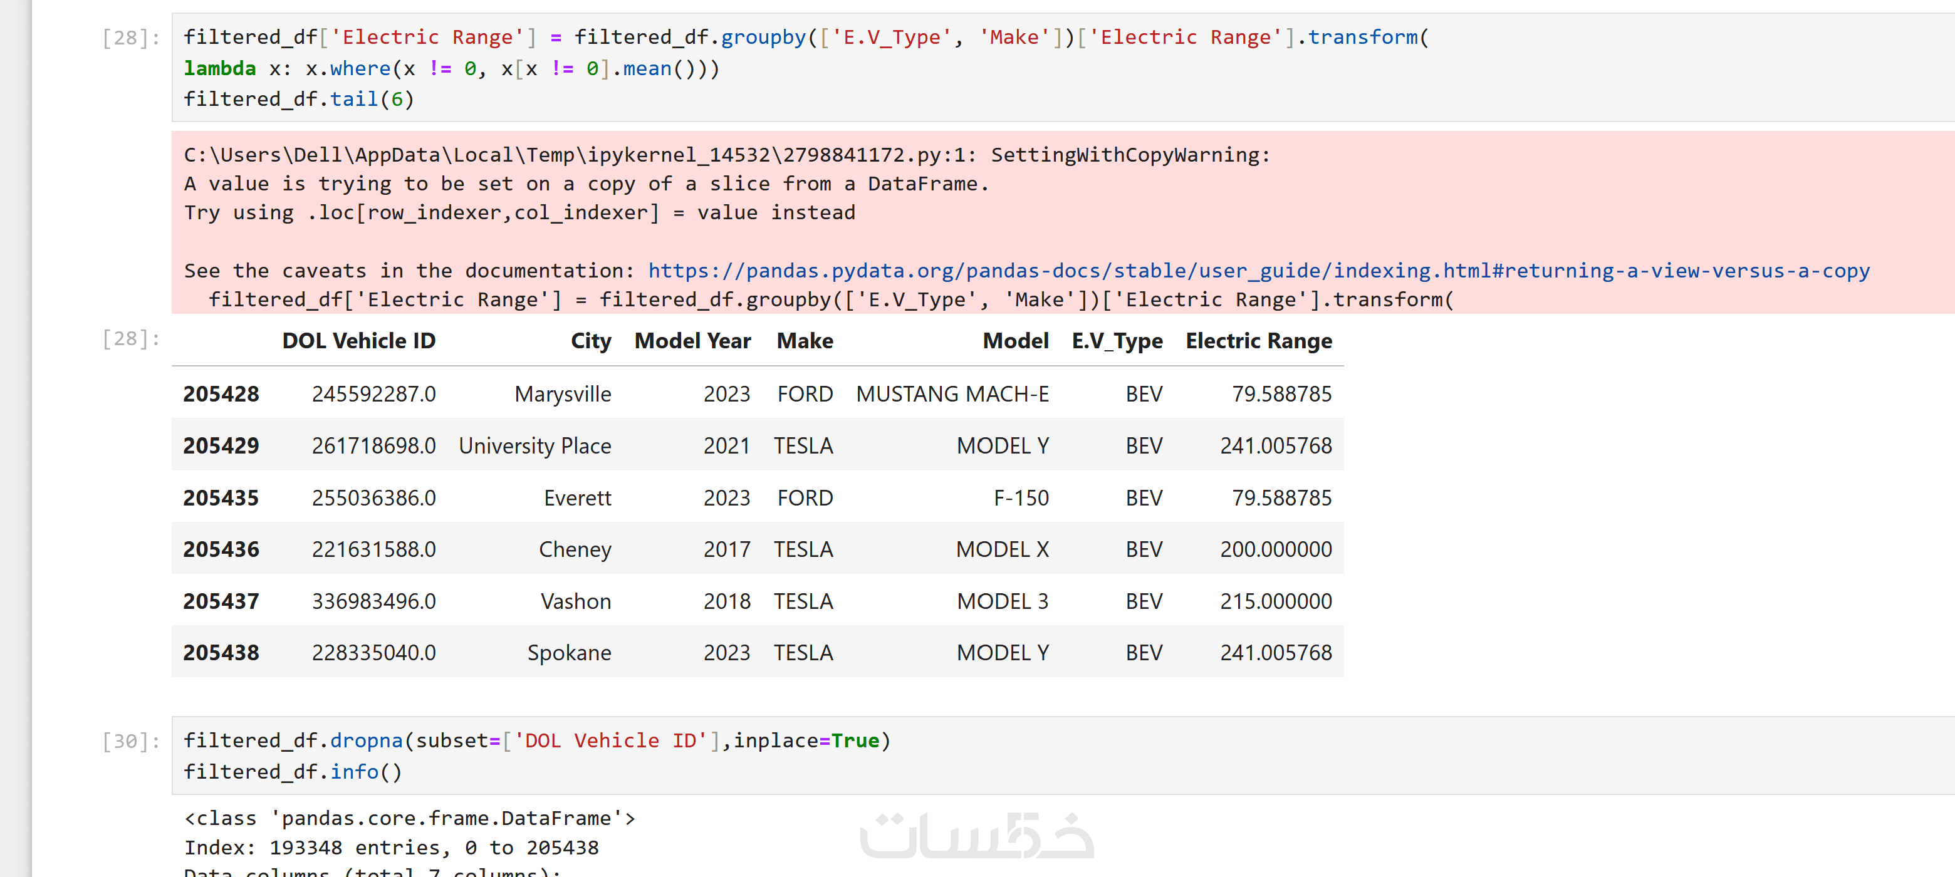Click the DOL Vehicle ID column header
1955x877 pixels.
(x=358, y=341)
